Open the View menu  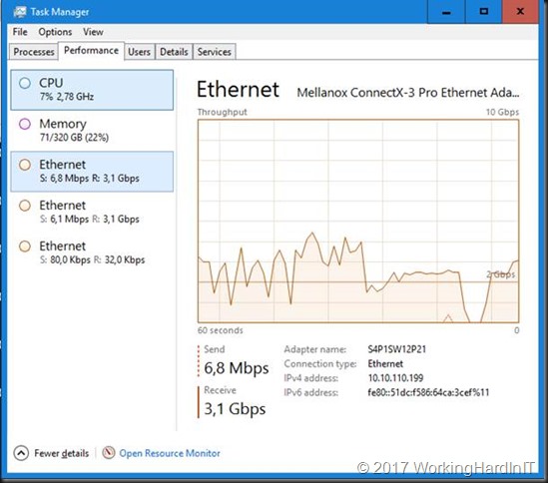pyautogui.click(x=93, y=32)
